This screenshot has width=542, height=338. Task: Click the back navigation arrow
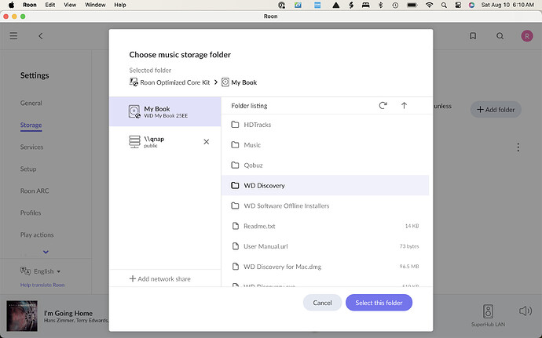point(41,36)
